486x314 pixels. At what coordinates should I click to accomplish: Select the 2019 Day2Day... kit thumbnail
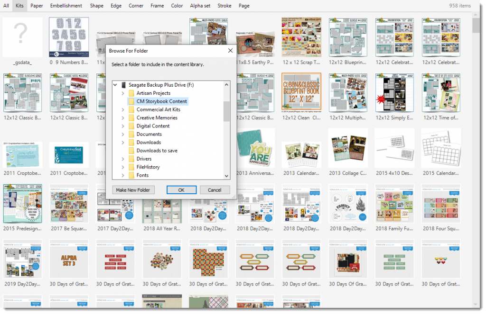(22, 259)
